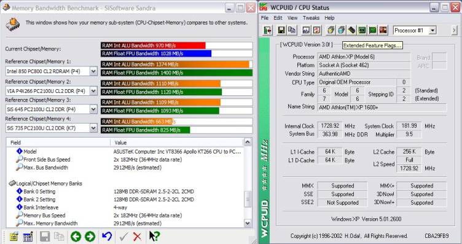The image size is (462, 244).
Task: Click the blue table edit icon in Sandra
Action: coord(28,237)
